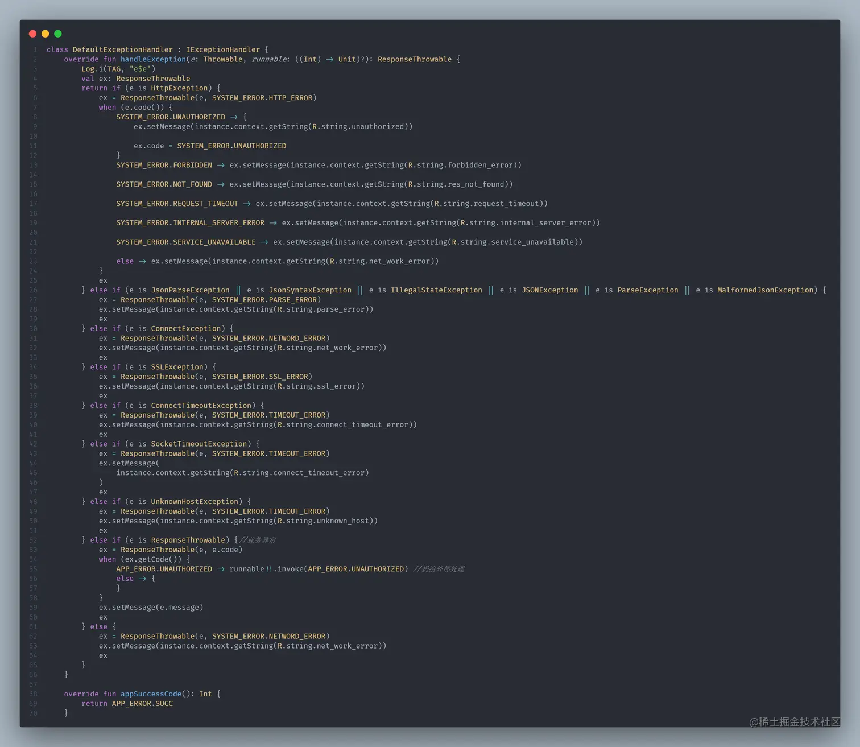Select SYSTEM_ERROR.PARSE_ERROR constant
The image size is (860, 747).
(264, 300)
